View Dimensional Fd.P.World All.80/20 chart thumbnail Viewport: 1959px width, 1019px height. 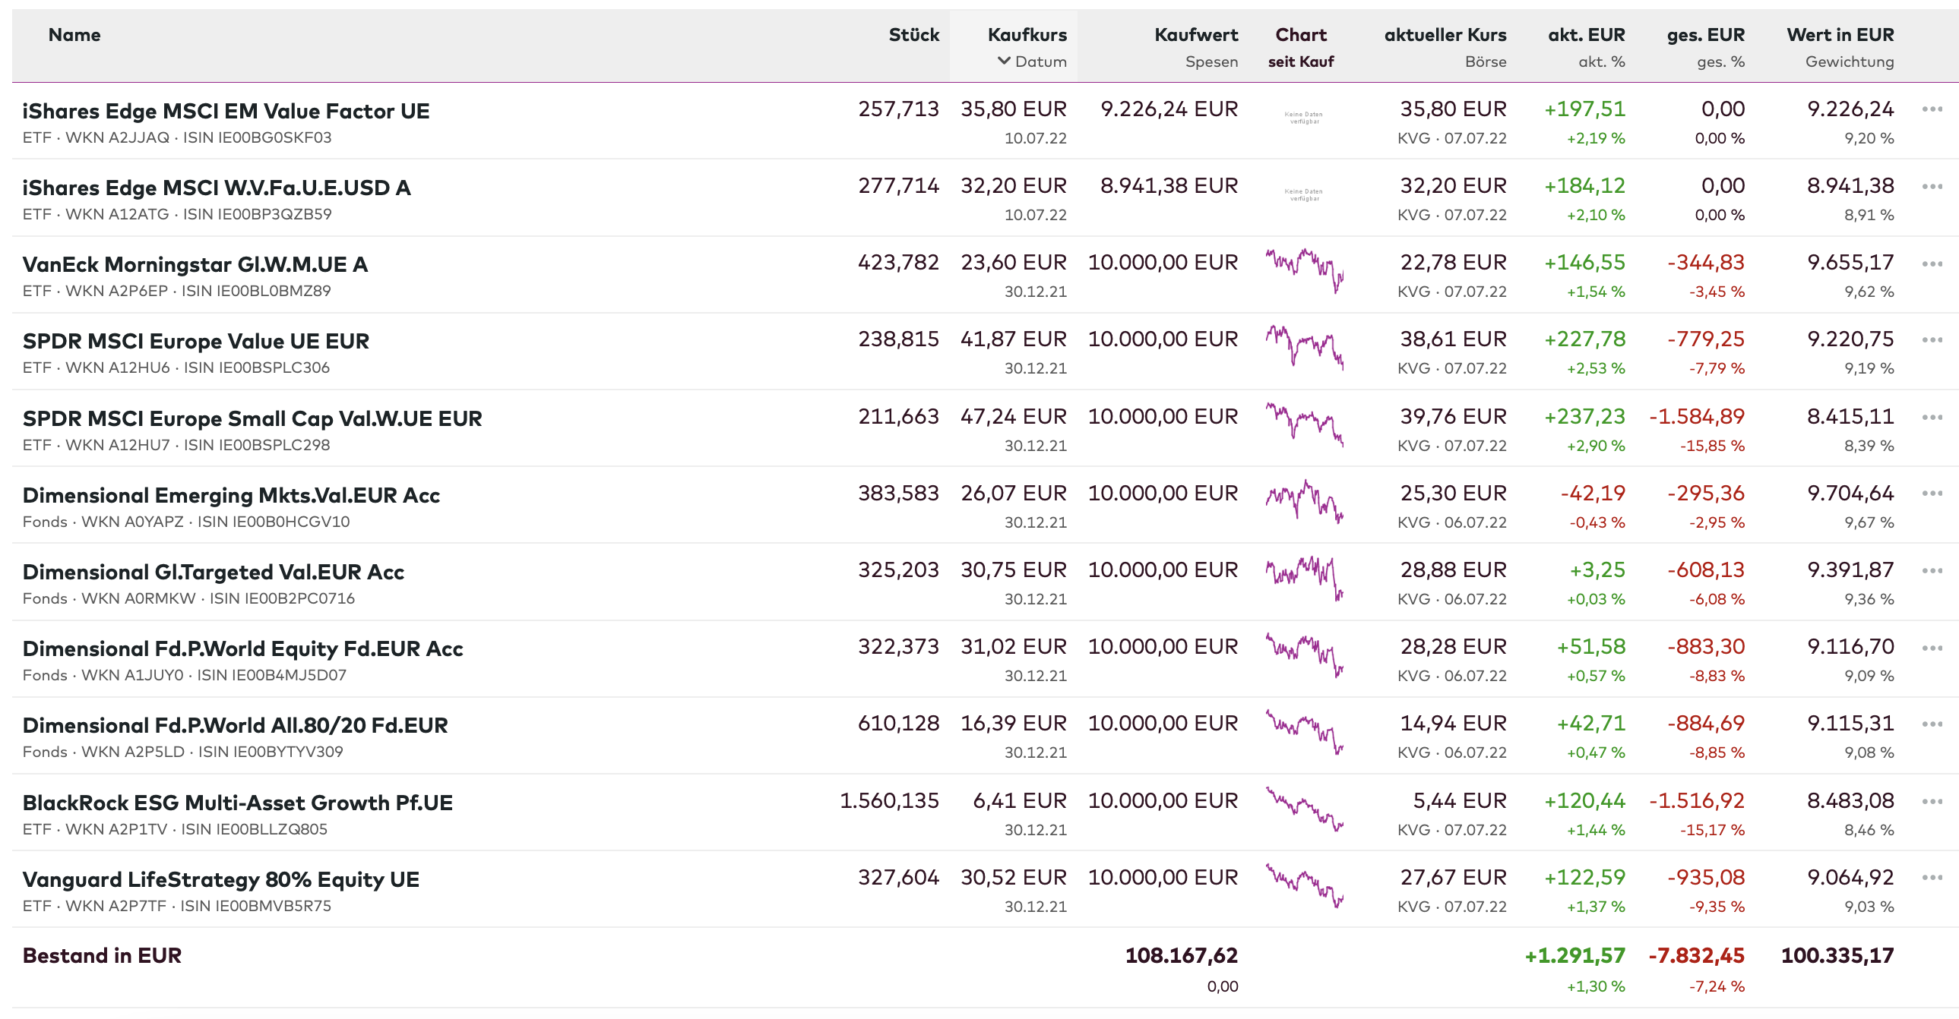(1303, 731)
